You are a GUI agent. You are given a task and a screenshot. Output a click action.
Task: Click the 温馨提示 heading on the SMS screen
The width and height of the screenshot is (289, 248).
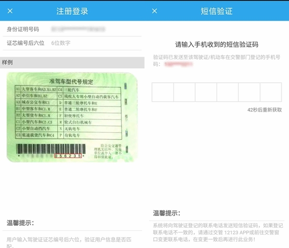point(167,213)
